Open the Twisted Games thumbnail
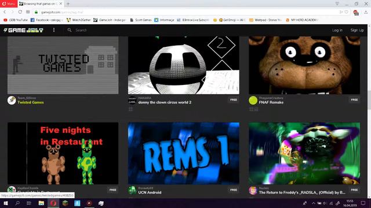This screenshot has width=371, height=208. point(63,65)
